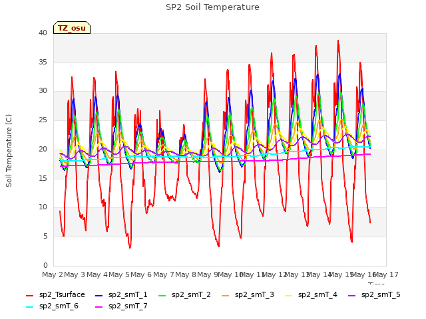Click the y-axis tick label 15

(x=43, y=178)
